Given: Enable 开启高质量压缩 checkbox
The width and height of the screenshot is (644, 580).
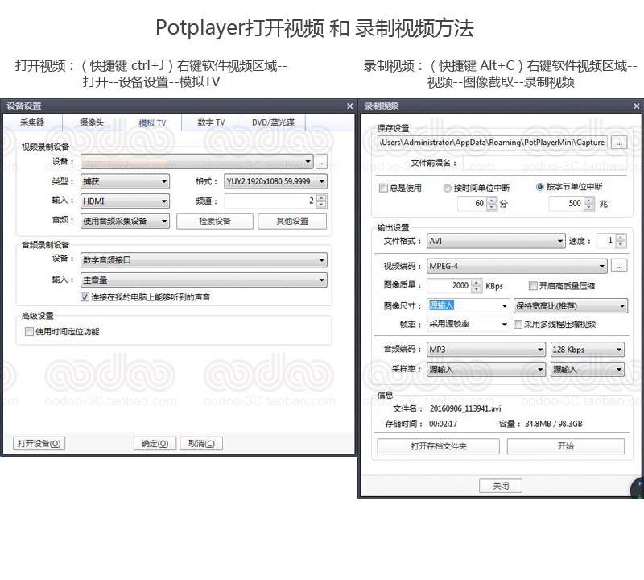Looking at the screenshot, I should (x=533, y=286).
